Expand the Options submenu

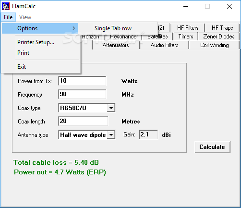click(40, 28)
